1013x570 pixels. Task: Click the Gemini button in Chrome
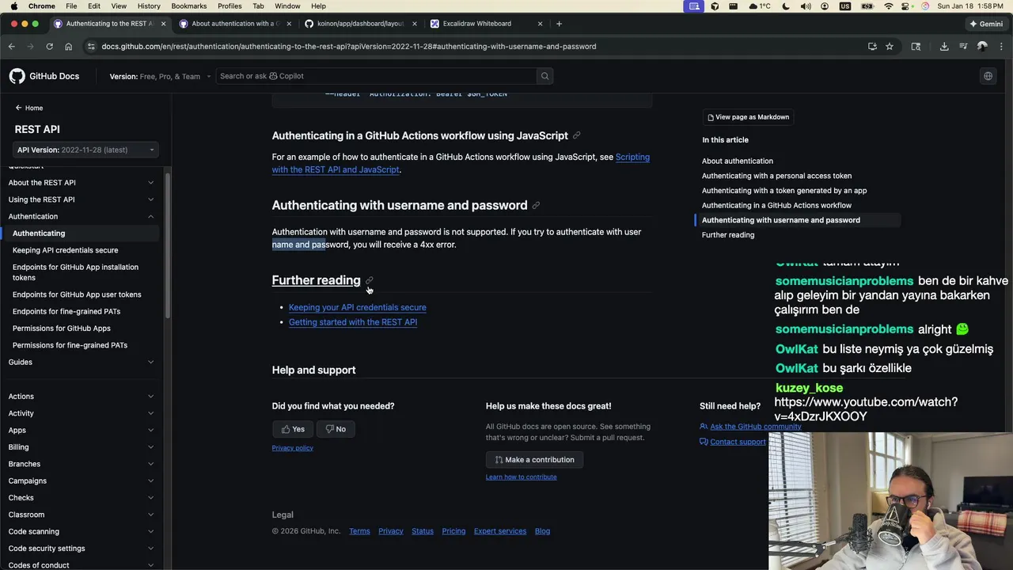(986, 24)
